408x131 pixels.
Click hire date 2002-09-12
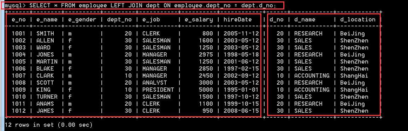pyautogui.click(x=241, y=76)
